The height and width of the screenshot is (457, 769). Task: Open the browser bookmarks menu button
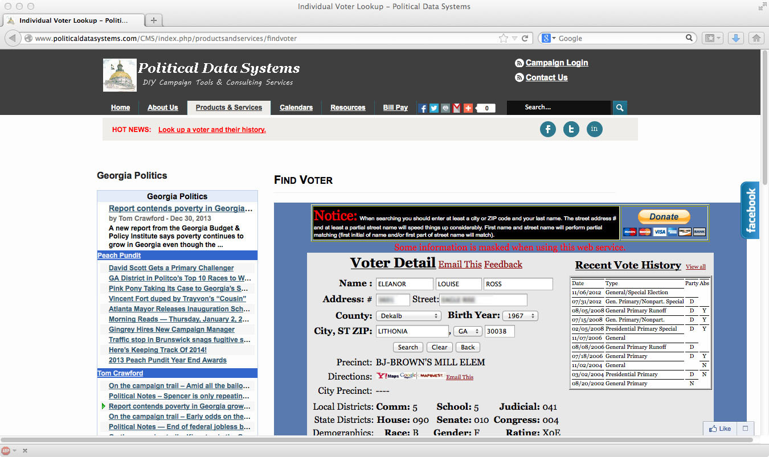(x=712, y=38)
